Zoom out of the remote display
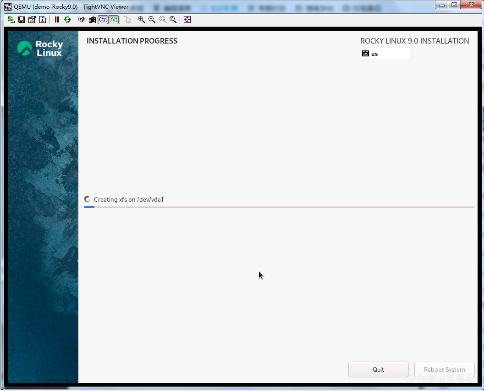Viewport: 484px width, 391px height. coord(152,20)
